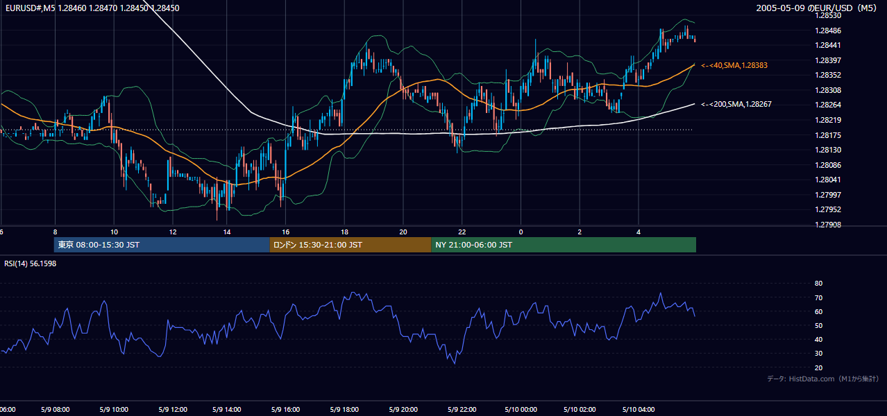Image resolution: width=887 pixels, height=416 pixels.
Task: Click the 東京 08:00-15:30 JST session bar
Action: (162, 245)
